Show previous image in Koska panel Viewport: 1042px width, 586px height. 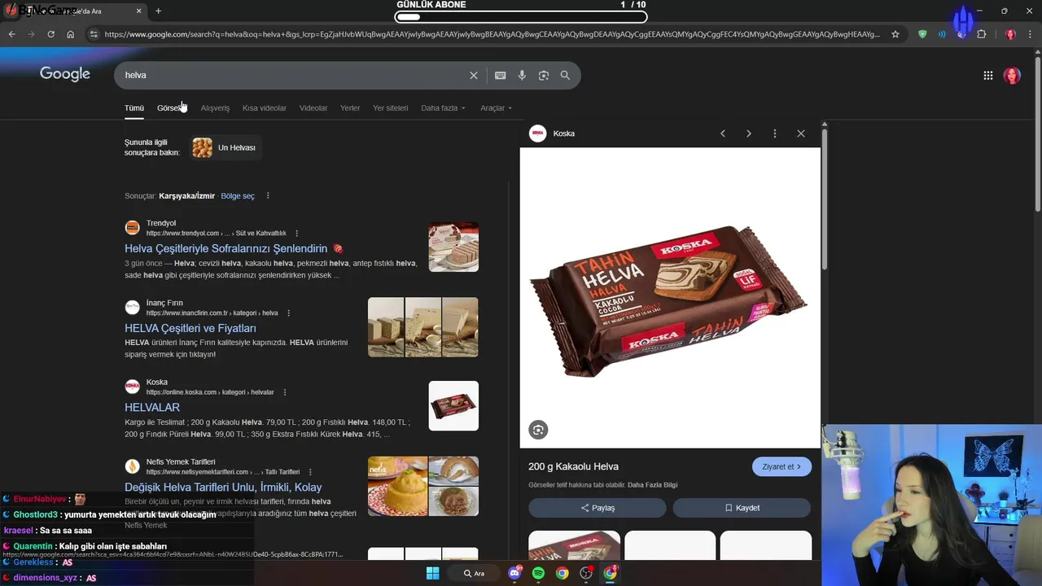click(722, 133)
